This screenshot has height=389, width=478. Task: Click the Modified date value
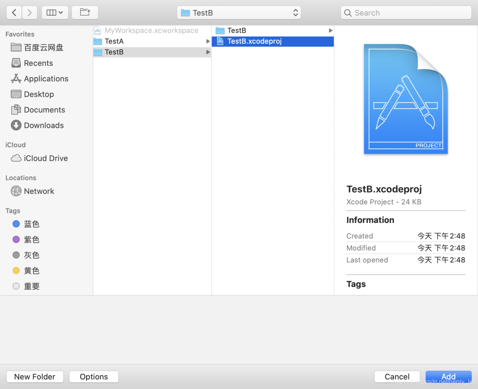(441, 248)
